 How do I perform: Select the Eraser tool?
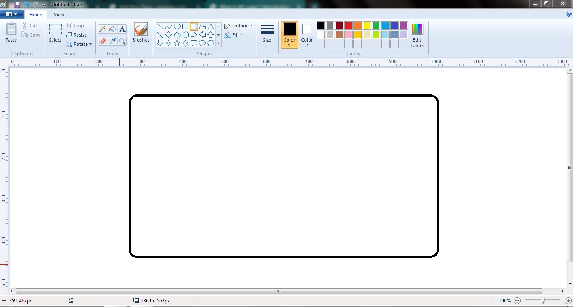click(x=102, y=41)
